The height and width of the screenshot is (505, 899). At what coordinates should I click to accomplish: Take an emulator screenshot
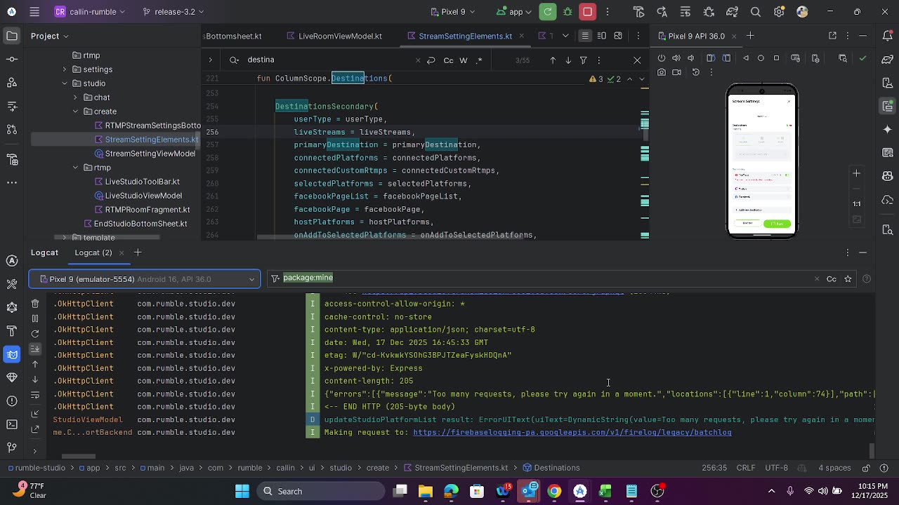662,72
